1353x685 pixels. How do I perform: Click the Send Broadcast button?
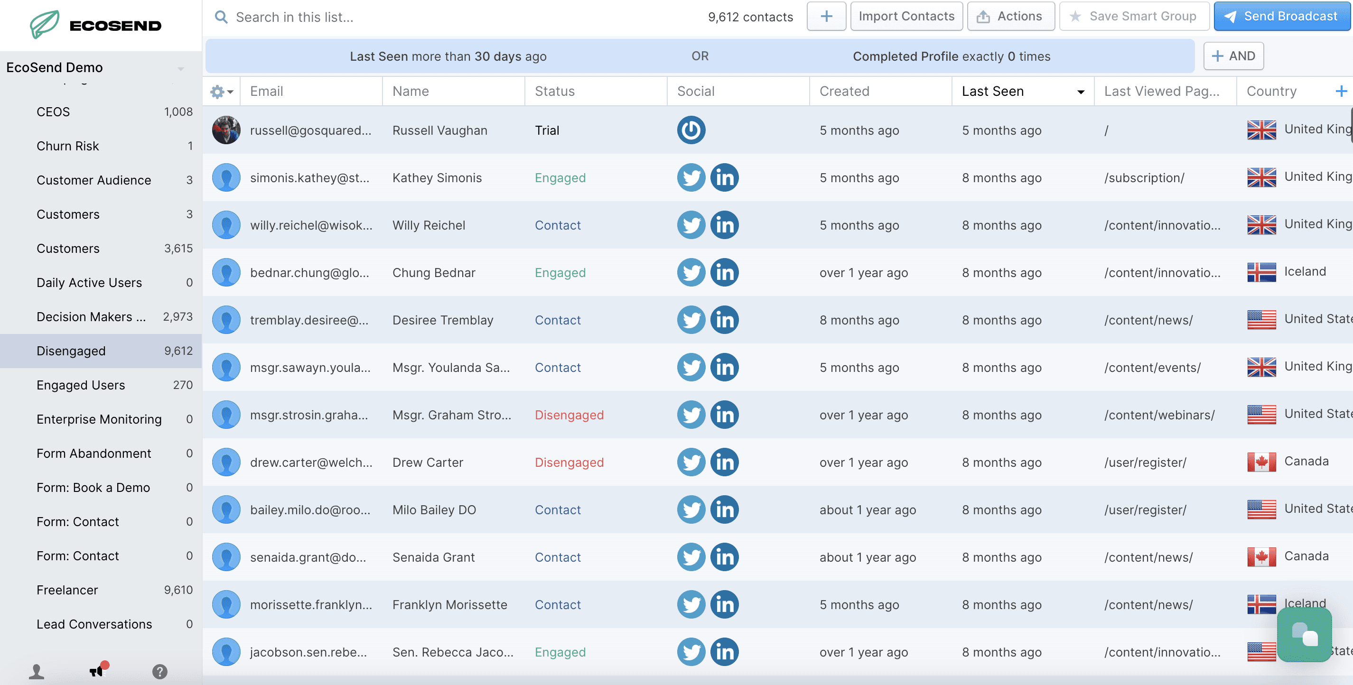pyautogui.click(x=1281, y=16)
